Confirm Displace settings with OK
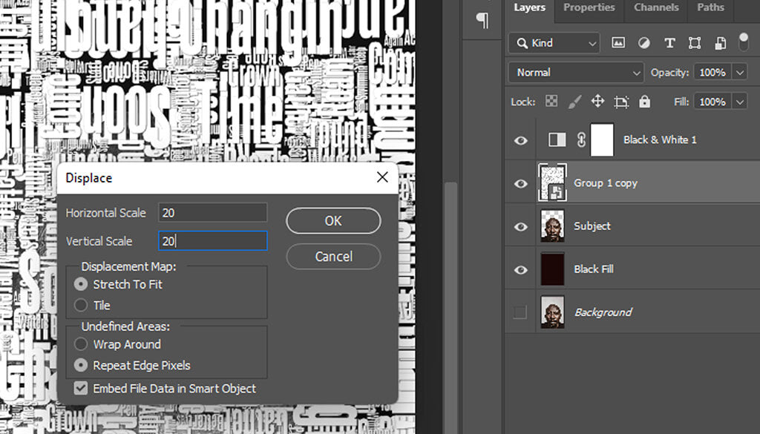760x434 pixels. (x=332, y=220)
